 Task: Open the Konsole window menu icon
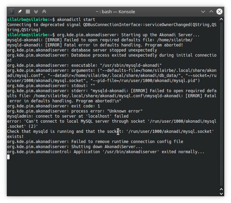point(12,12)
